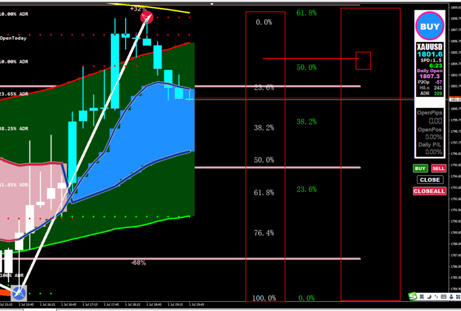Click the OpenPos label
Viewport: 461px width, 311px height.
429,130
